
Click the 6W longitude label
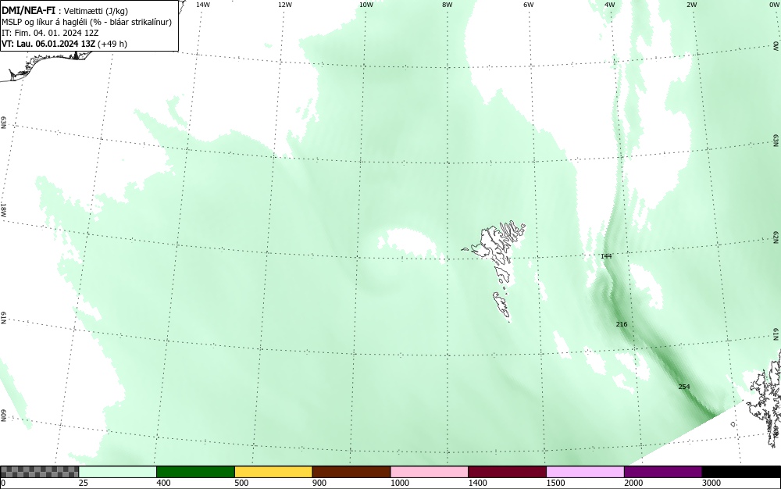[529, 5]
